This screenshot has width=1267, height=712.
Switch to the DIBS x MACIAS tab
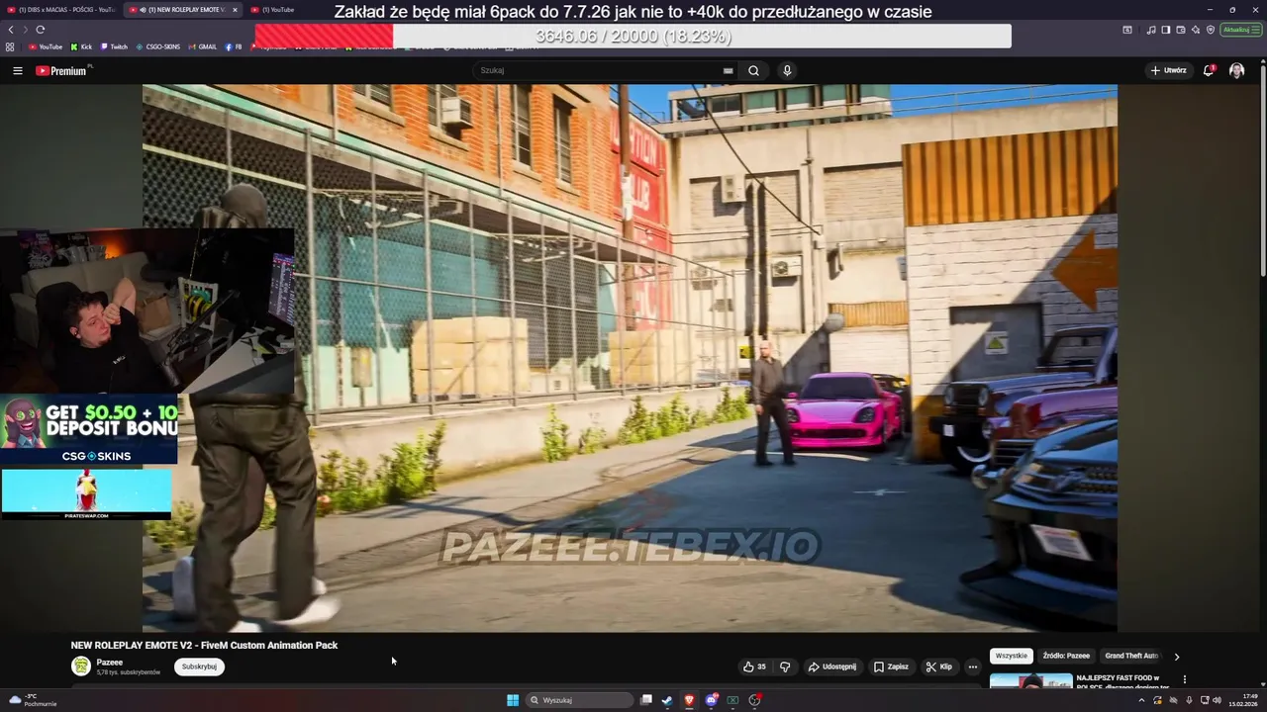[61, 10]
